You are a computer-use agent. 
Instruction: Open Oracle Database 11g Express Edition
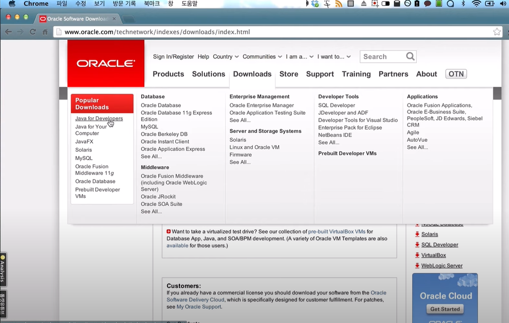(x=176, y=116)
